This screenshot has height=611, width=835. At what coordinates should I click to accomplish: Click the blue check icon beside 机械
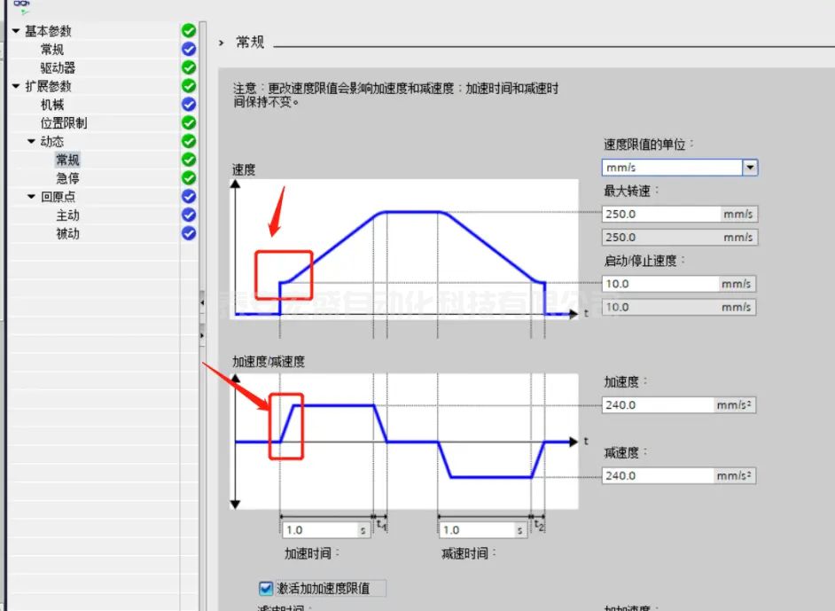tap(188, 105)
